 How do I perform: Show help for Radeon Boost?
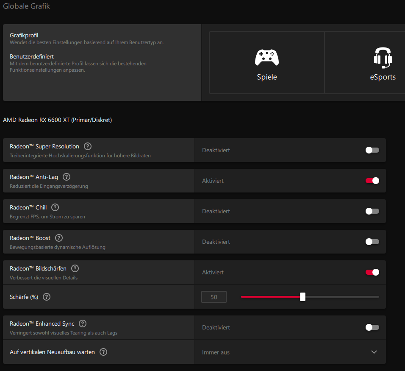click(59, 238)
